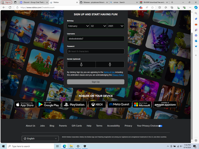199x149 pixels.
Task: Open the Read aloud icon in the address bar
Action: click(147, 8)
